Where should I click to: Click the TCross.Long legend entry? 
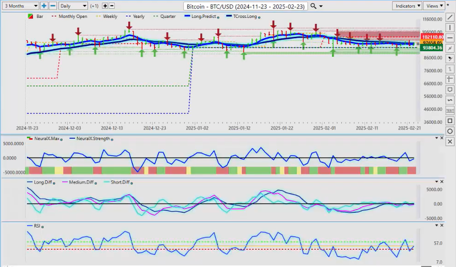click(242, 16)
